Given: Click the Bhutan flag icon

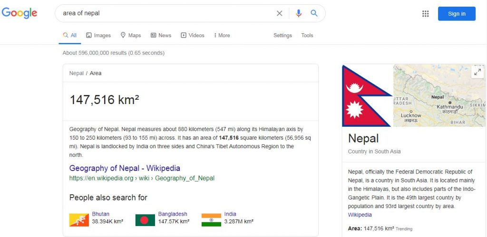Looking at the screenshot, I should 78,219.
